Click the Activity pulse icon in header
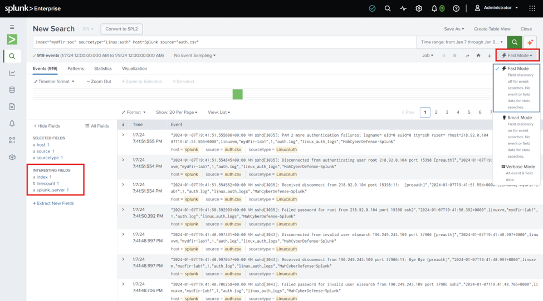 tap(403, 8)
